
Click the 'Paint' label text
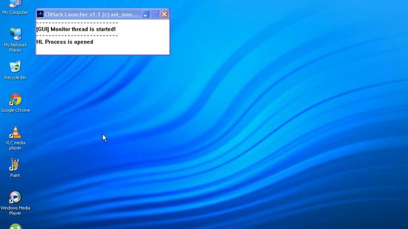pyautogui.click(x=15, y=176)
